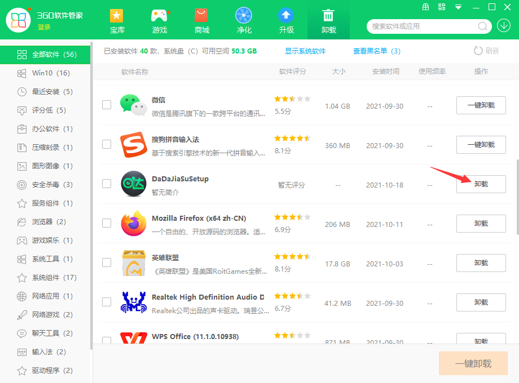The width and height of the screenshot is (519, 383).
Task: Click the Realtek audio driver icon
Action: tap(133, 302)
